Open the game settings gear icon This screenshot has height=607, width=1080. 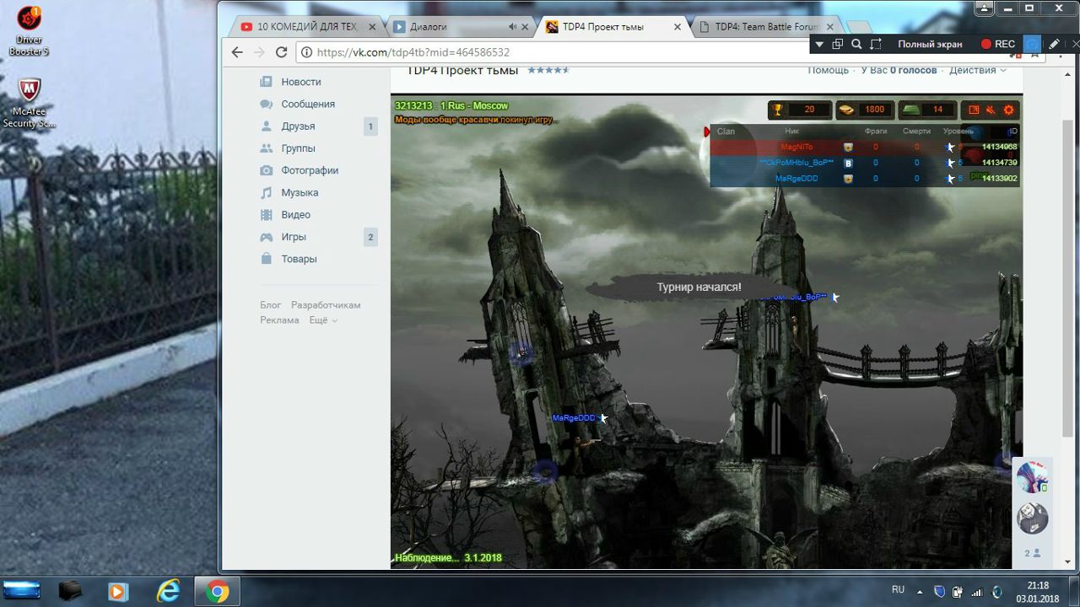[x=1008, y=110]
